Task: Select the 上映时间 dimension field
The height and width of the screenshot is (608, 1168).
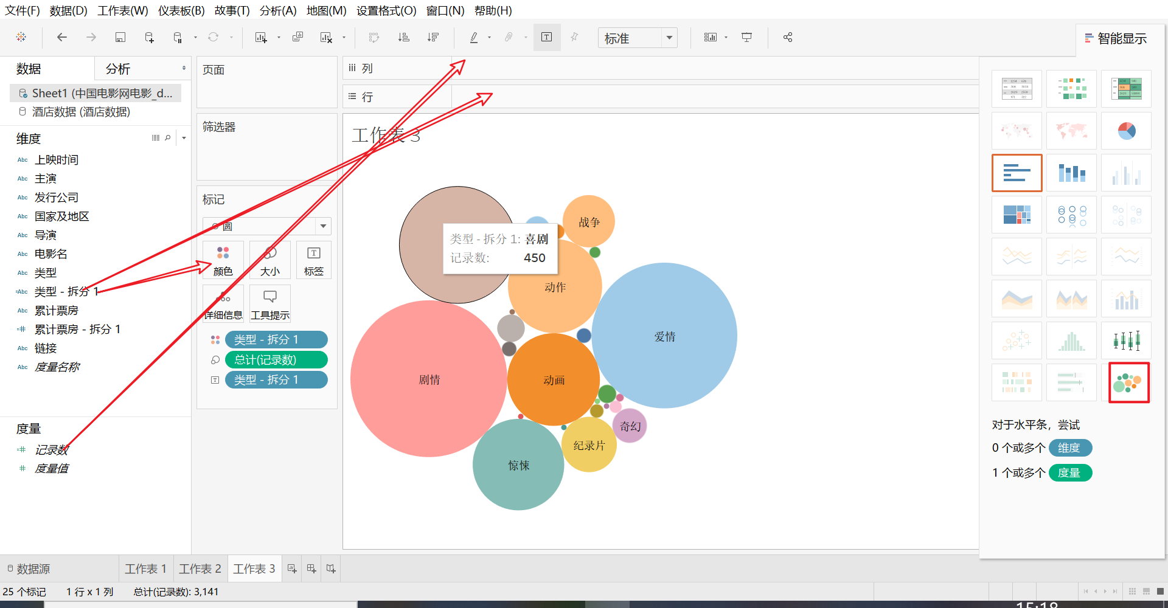Action: point(56,160)
